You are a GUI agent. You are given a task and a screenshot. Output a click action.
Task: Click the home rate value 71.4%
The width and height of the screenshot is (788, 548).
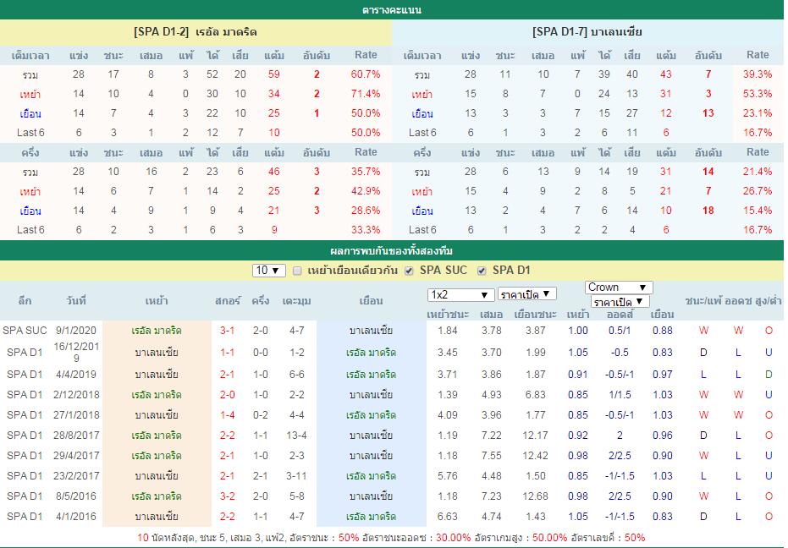[366, 94]
